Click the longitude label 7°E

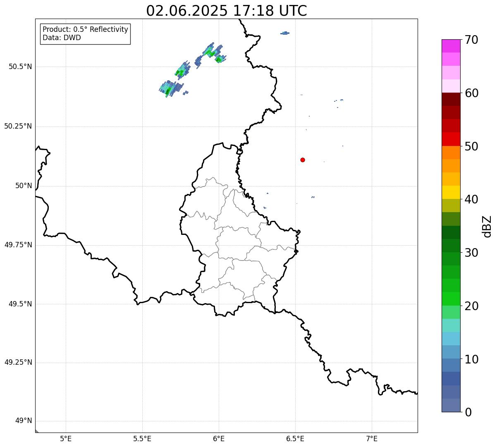pyautogui.click(x=372, y=439)
